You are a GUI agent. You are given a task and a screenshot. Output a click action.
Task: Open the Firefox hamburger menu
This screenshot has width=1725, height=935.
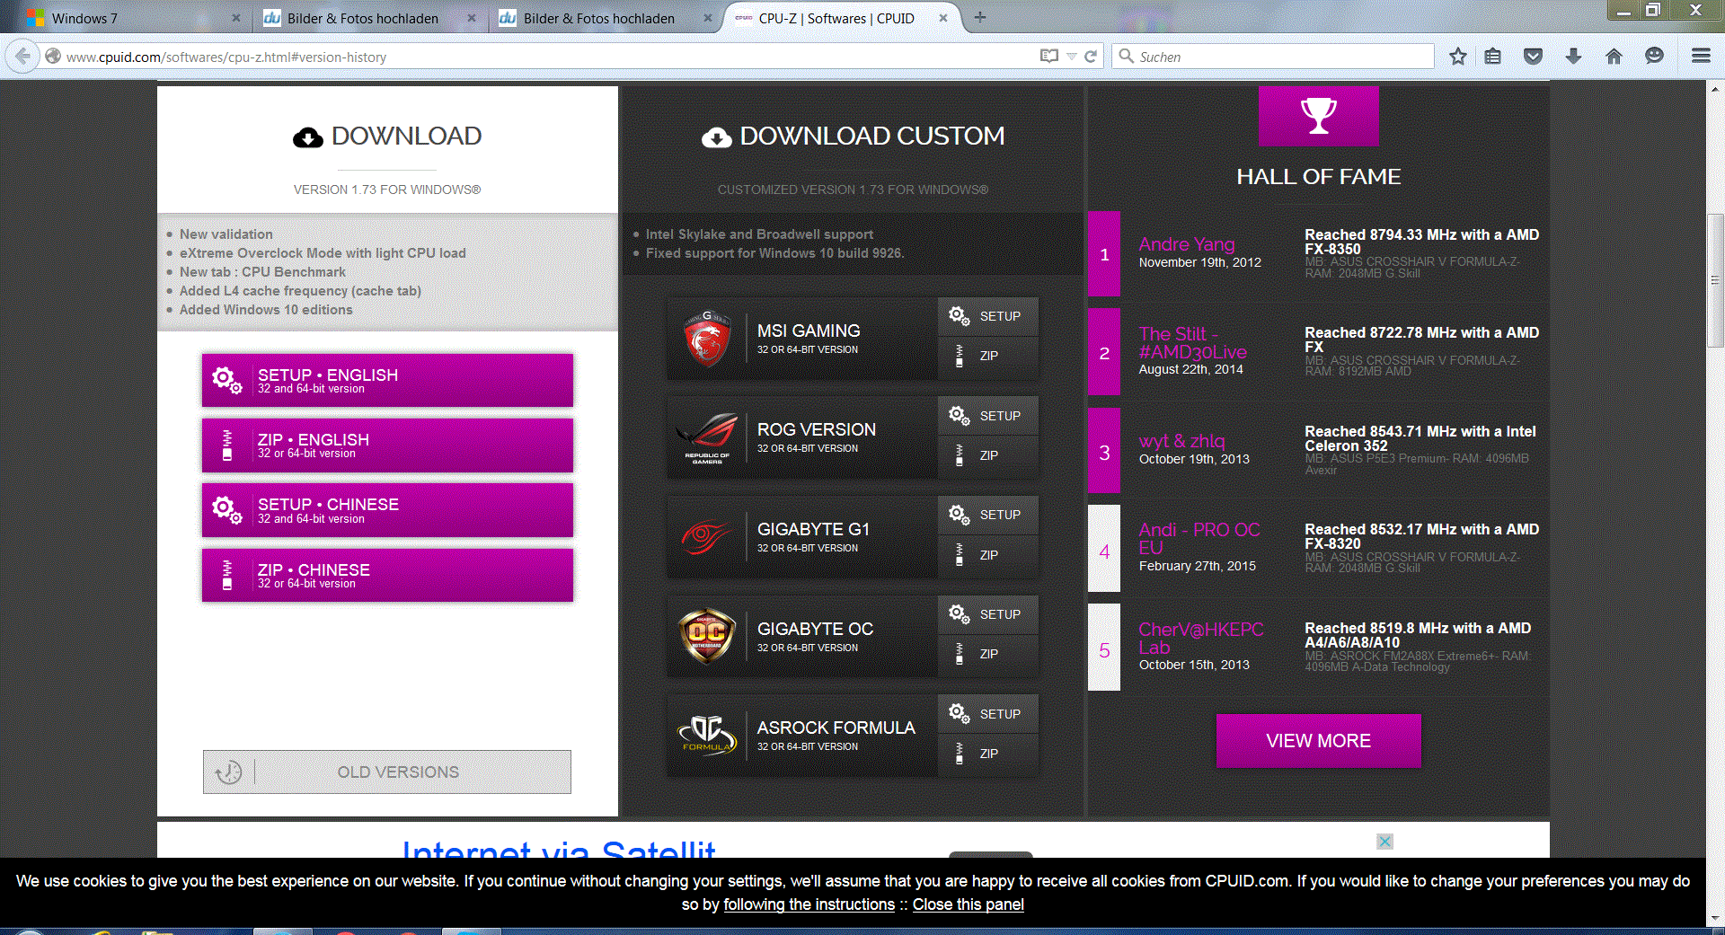coord(1701,57)
